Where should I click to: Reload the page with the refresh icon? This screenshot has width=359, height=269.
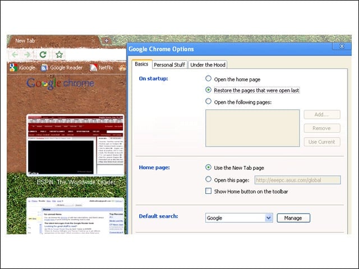43,54
